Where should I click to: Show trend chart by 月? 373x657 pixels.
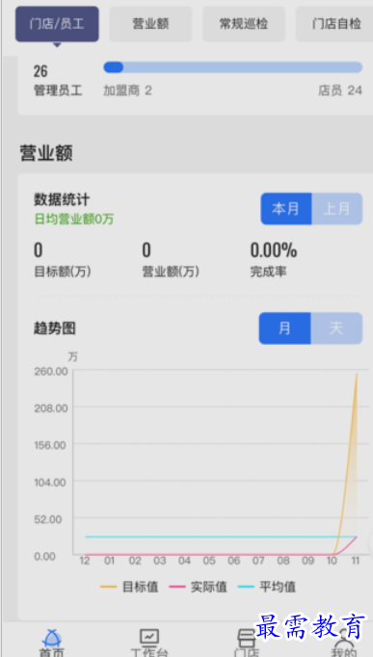[x=284, y=328]
